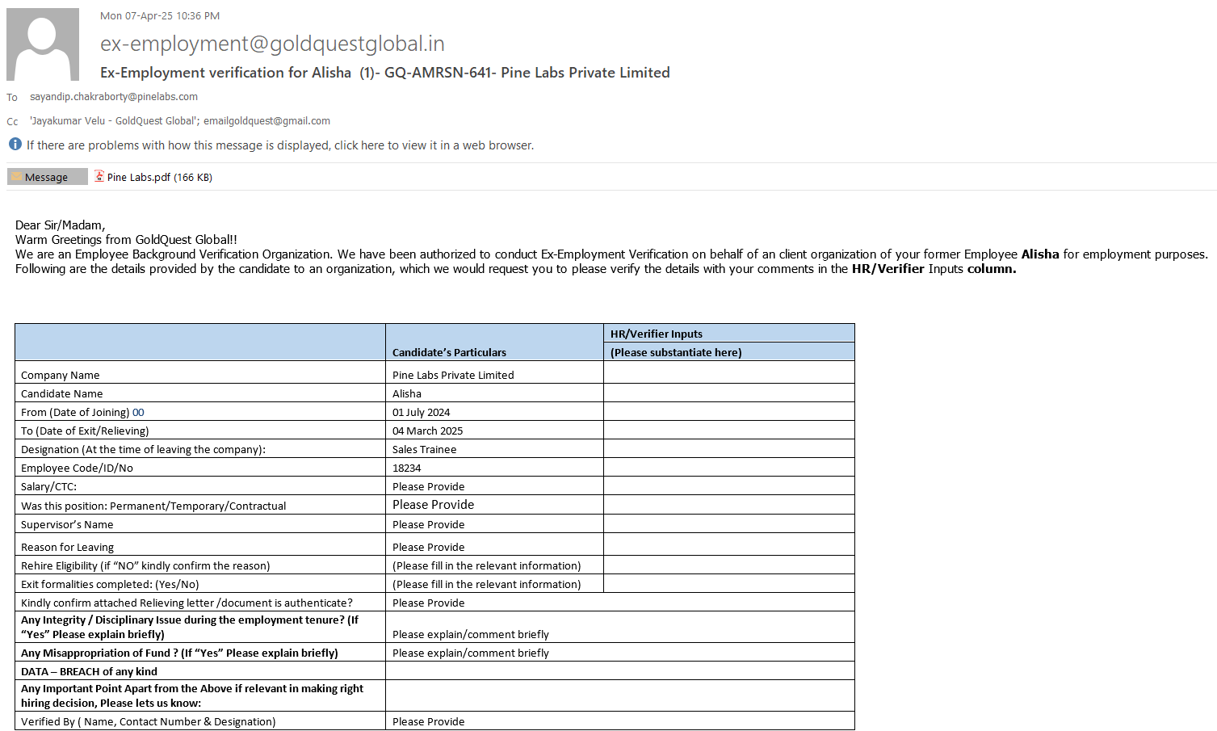Select recipient sayandip.chakraborty@pinelabs.com in the To line
Image resolution: width=1217 pixels, height=731 pixels.
(x=114, y=97)
